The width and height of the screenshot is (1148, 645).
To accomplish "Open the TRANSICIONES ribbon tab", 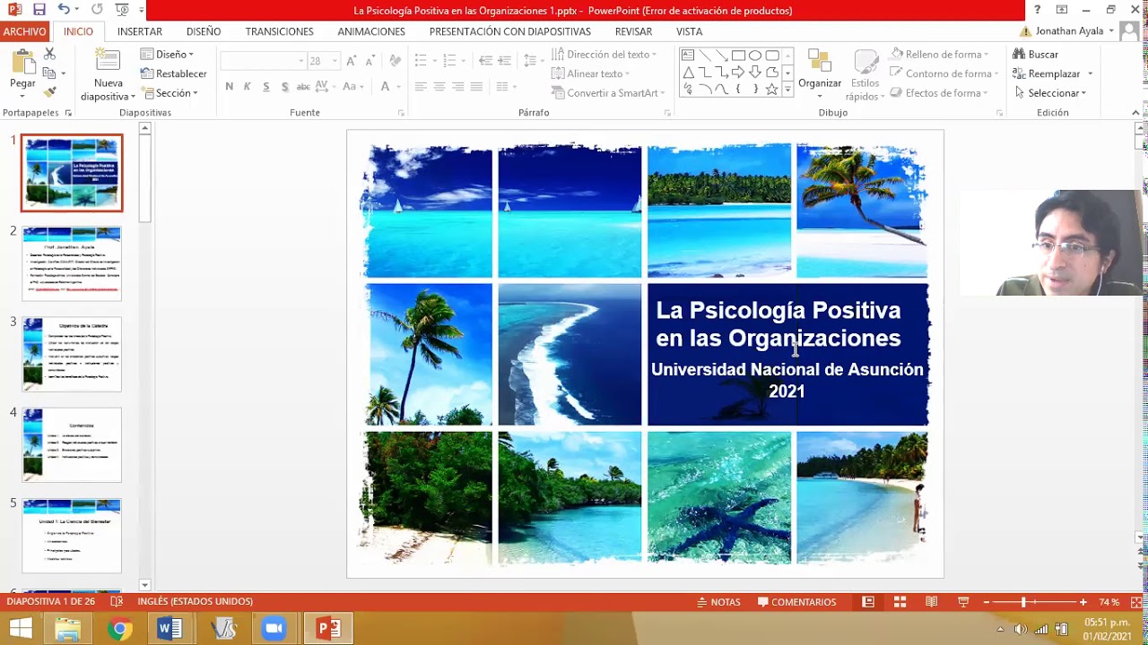I will click(x=280, y=31).
